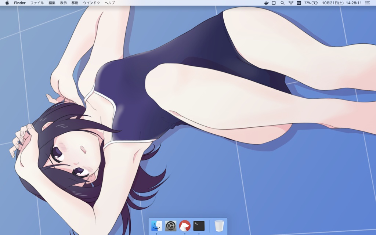Screen dimensions: 376x235
Task: Open the Trash in the Dock
Action: (219, 226)
